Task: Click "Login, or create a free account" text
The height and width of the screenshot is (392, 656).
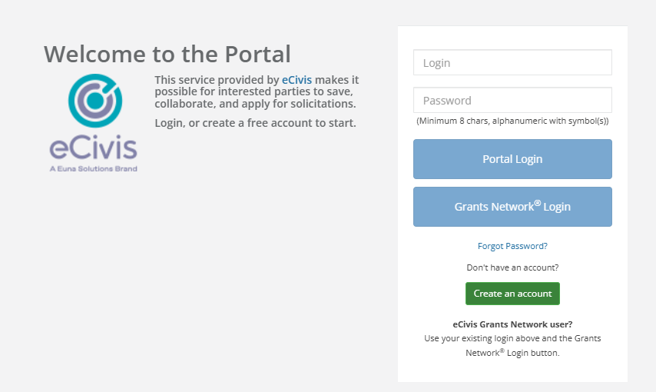Action: [255, 123]
